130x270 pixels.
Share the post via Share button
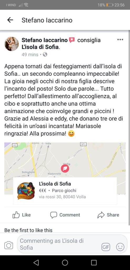[108, 215]
